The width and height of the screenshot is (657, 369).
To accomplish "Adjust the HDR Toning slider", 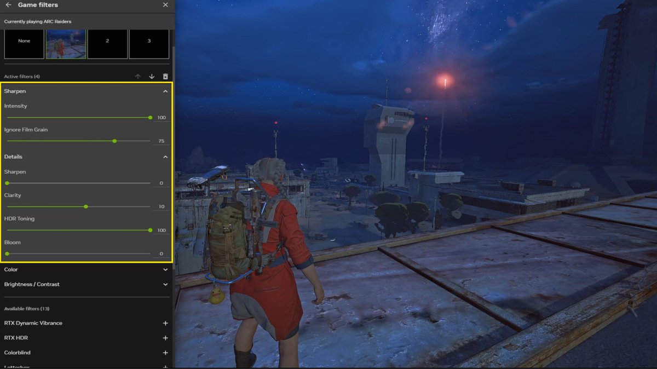I will point(78,230).
